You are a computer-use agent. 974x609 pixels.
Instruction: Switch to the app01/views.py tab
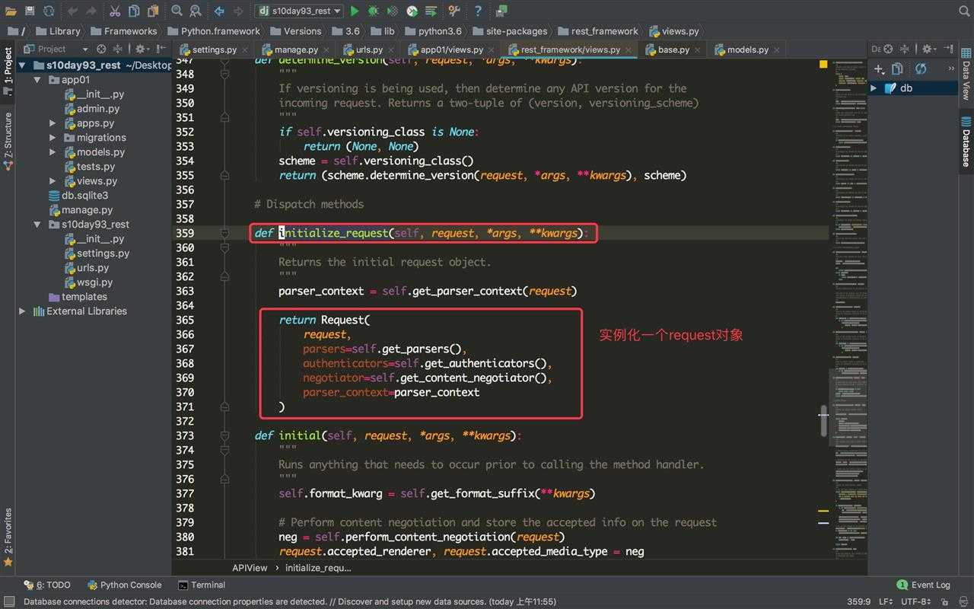coord(451,49)
